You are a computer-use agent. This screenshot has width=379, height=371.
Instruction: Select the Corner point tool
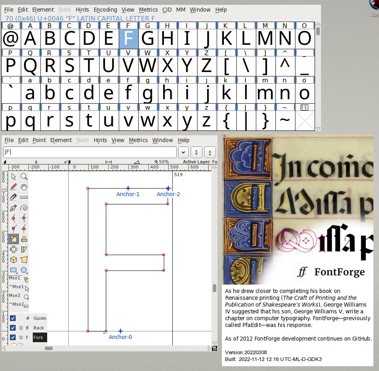(14, 229)
